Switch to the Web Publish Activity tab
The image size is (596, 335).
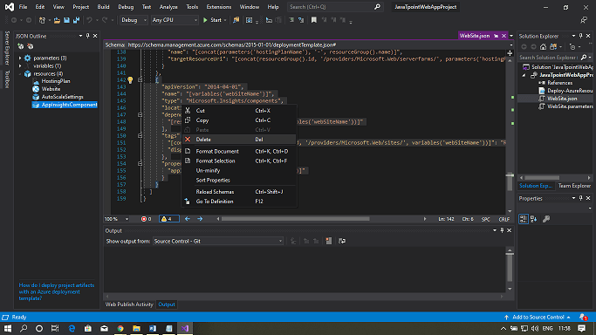coord(129,304)
